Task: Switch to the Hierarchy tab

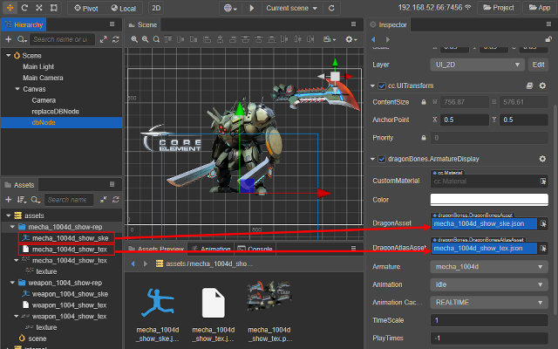Action: click(24, 24)
